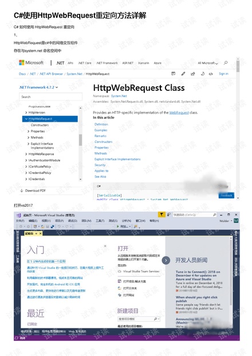Click the yellow notification filter flag in Visual Studio
The height and width of the screenshot is (356, 252).
point(161,214)
